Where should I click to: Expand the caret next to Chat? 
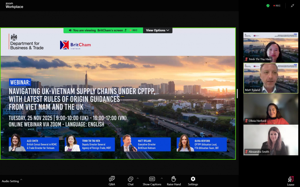click(x=138, y=178)
